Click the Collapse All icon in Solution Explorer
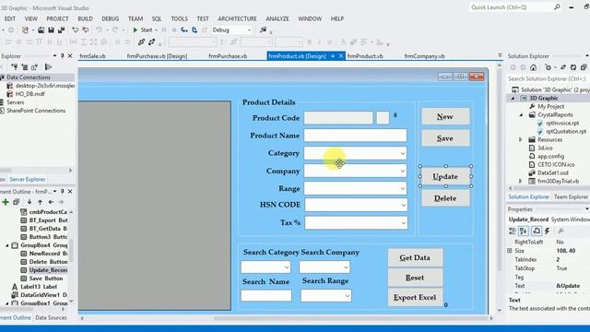Screen dimensions: 590x332 584,67
